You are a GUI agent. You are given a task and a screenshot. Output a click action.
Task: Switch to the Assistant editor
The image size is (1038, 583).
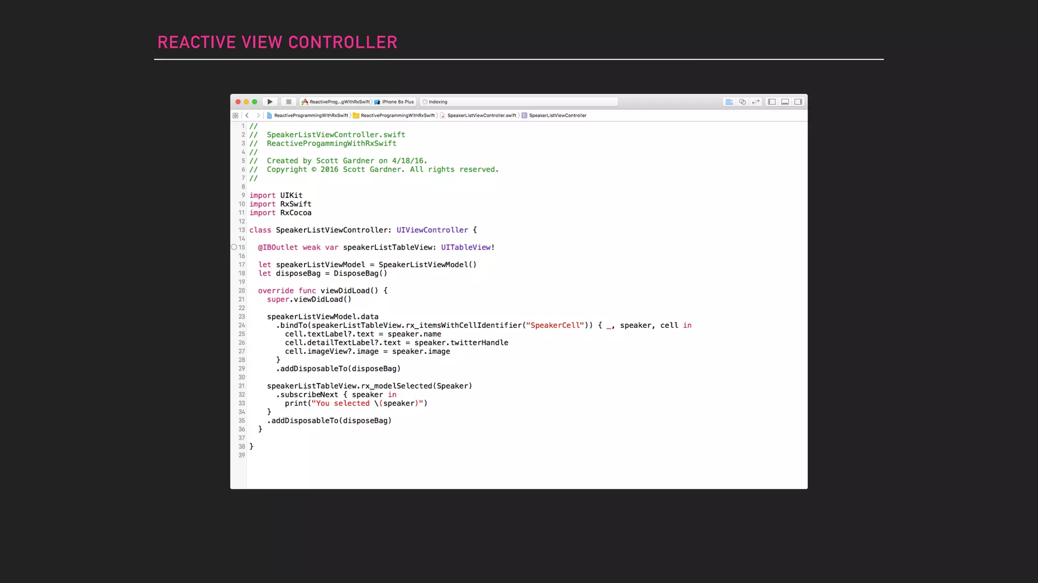743,102
